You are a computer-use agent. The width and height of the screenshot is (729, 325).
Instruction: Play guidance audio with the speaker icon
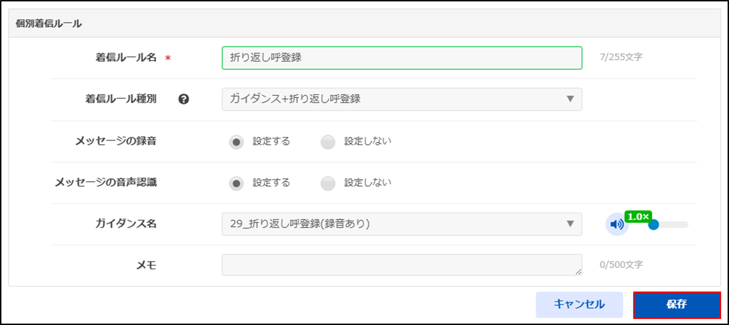(616, 225)
